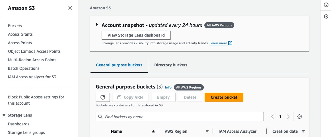The width and height of the screenshot is (331, 137).
Task: Click All AWS Regions badge in Account snapshot
Action: coord(219,25)
